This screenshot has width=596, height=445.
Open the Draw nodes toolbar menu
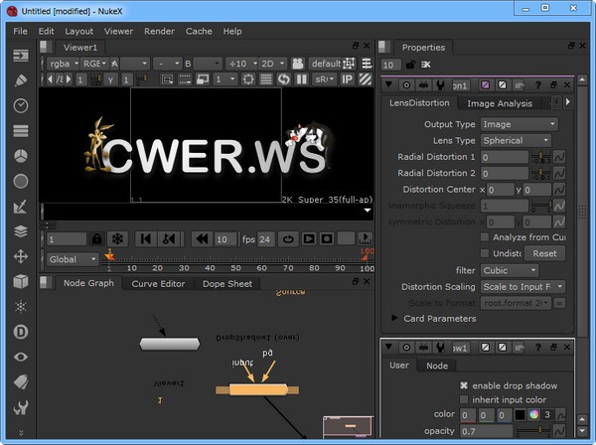[x=21, y=79]
